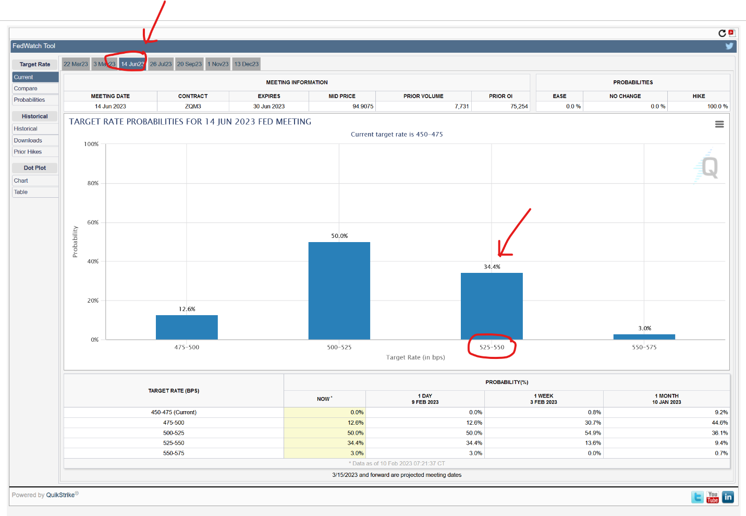Image resolution: width=746 pixels, height=516 pixels.
Task: Click the refresh icon at top right
Action: tap(722, 33)
